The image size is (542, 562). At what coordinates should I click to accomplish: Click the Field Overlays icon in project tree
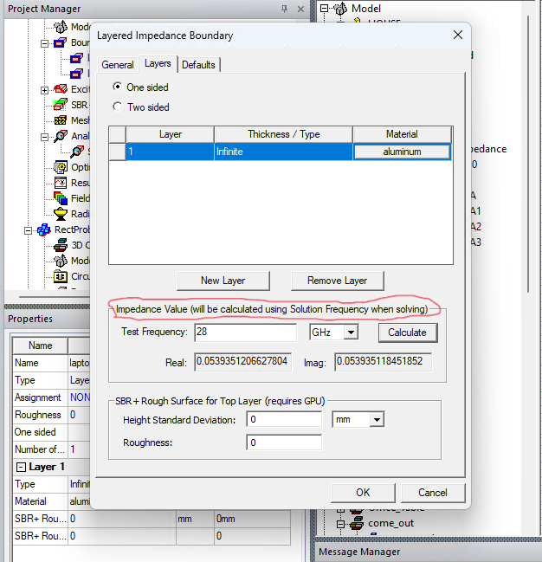(61, 197)
